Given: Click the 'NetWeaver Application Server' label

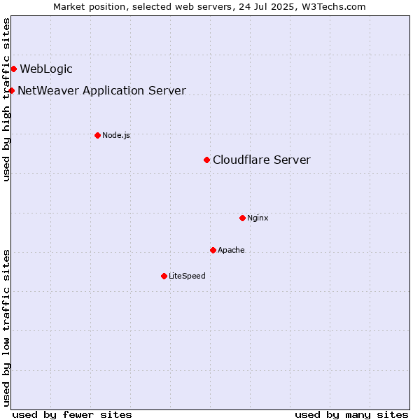Looking at the screenshot, I should tap(101, 91).
